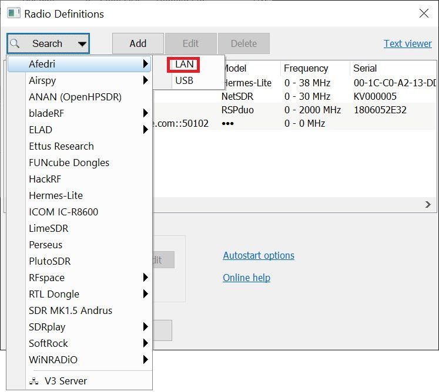
Task: Click the 0 - 30 MHz frequency cell
Action: tap(307, 96)
